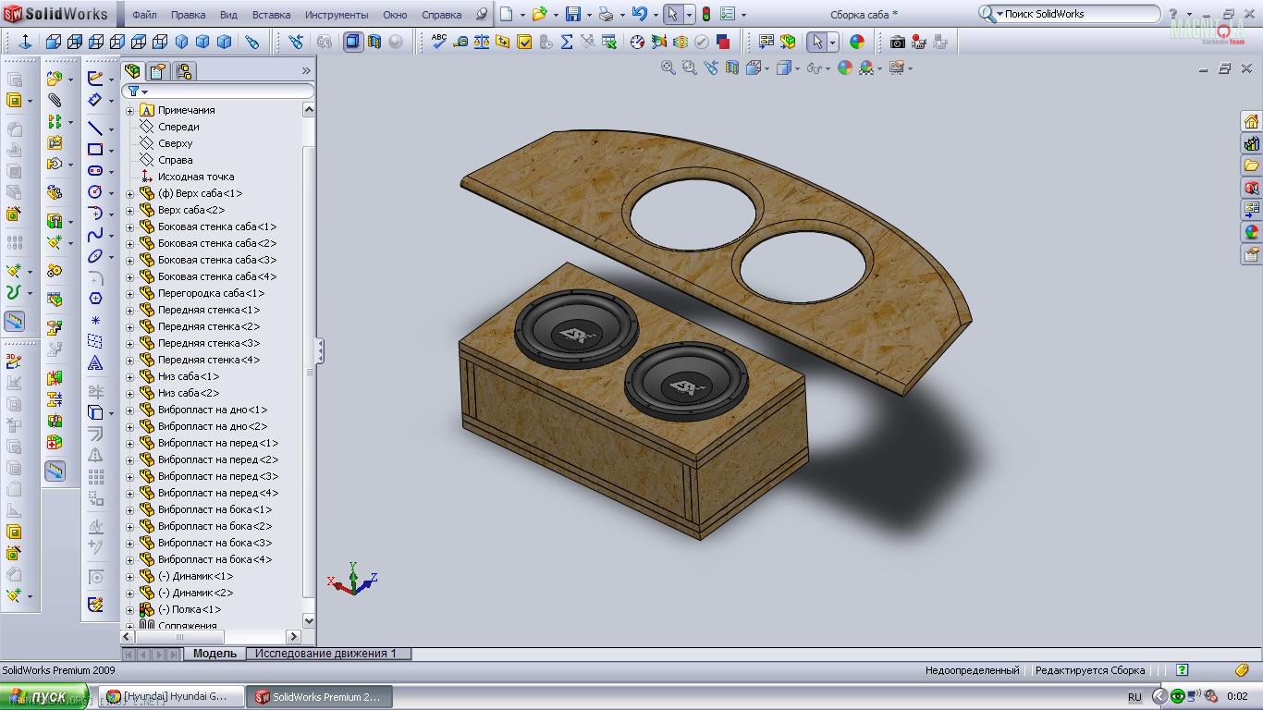
Task: Toggle the Instant3D button in left toolbar
Action: 14,321
